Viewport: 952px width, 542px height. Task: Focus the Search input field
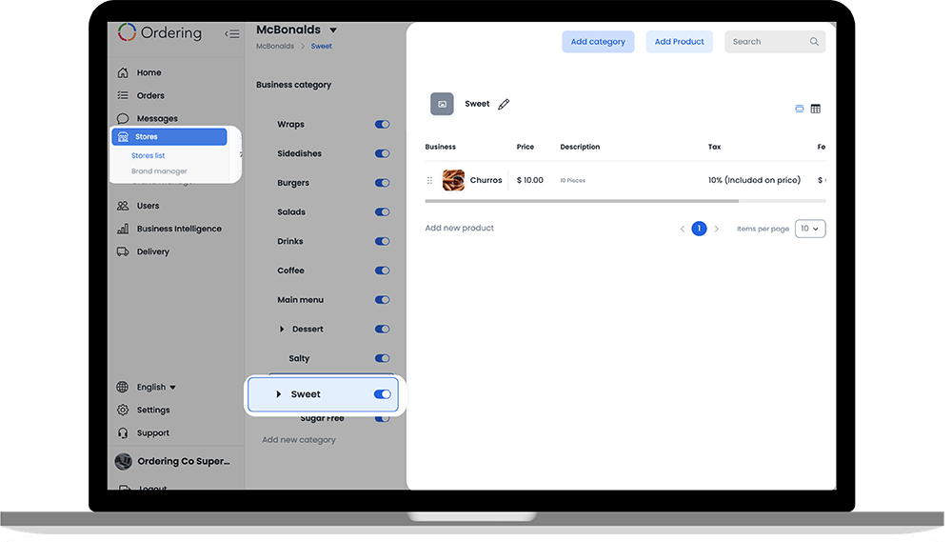point(775,42)
